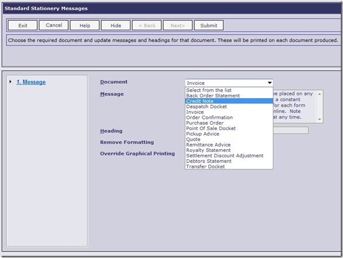This screenshot has height=258, width=343.
Task: Select Remittance Advice document
Action: pos(208,145)
